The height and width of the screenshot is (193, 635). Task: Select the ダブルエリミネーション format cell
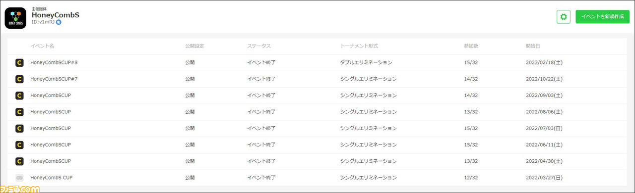click(366, 63)
